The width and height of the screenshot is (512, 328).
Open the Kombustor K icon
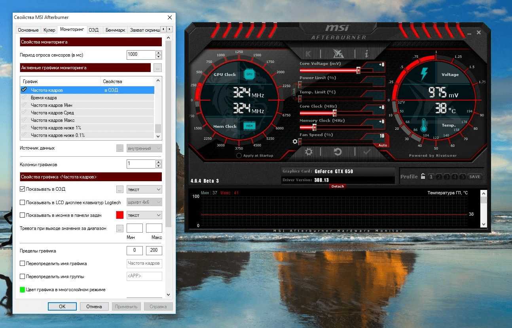[308, 54]
